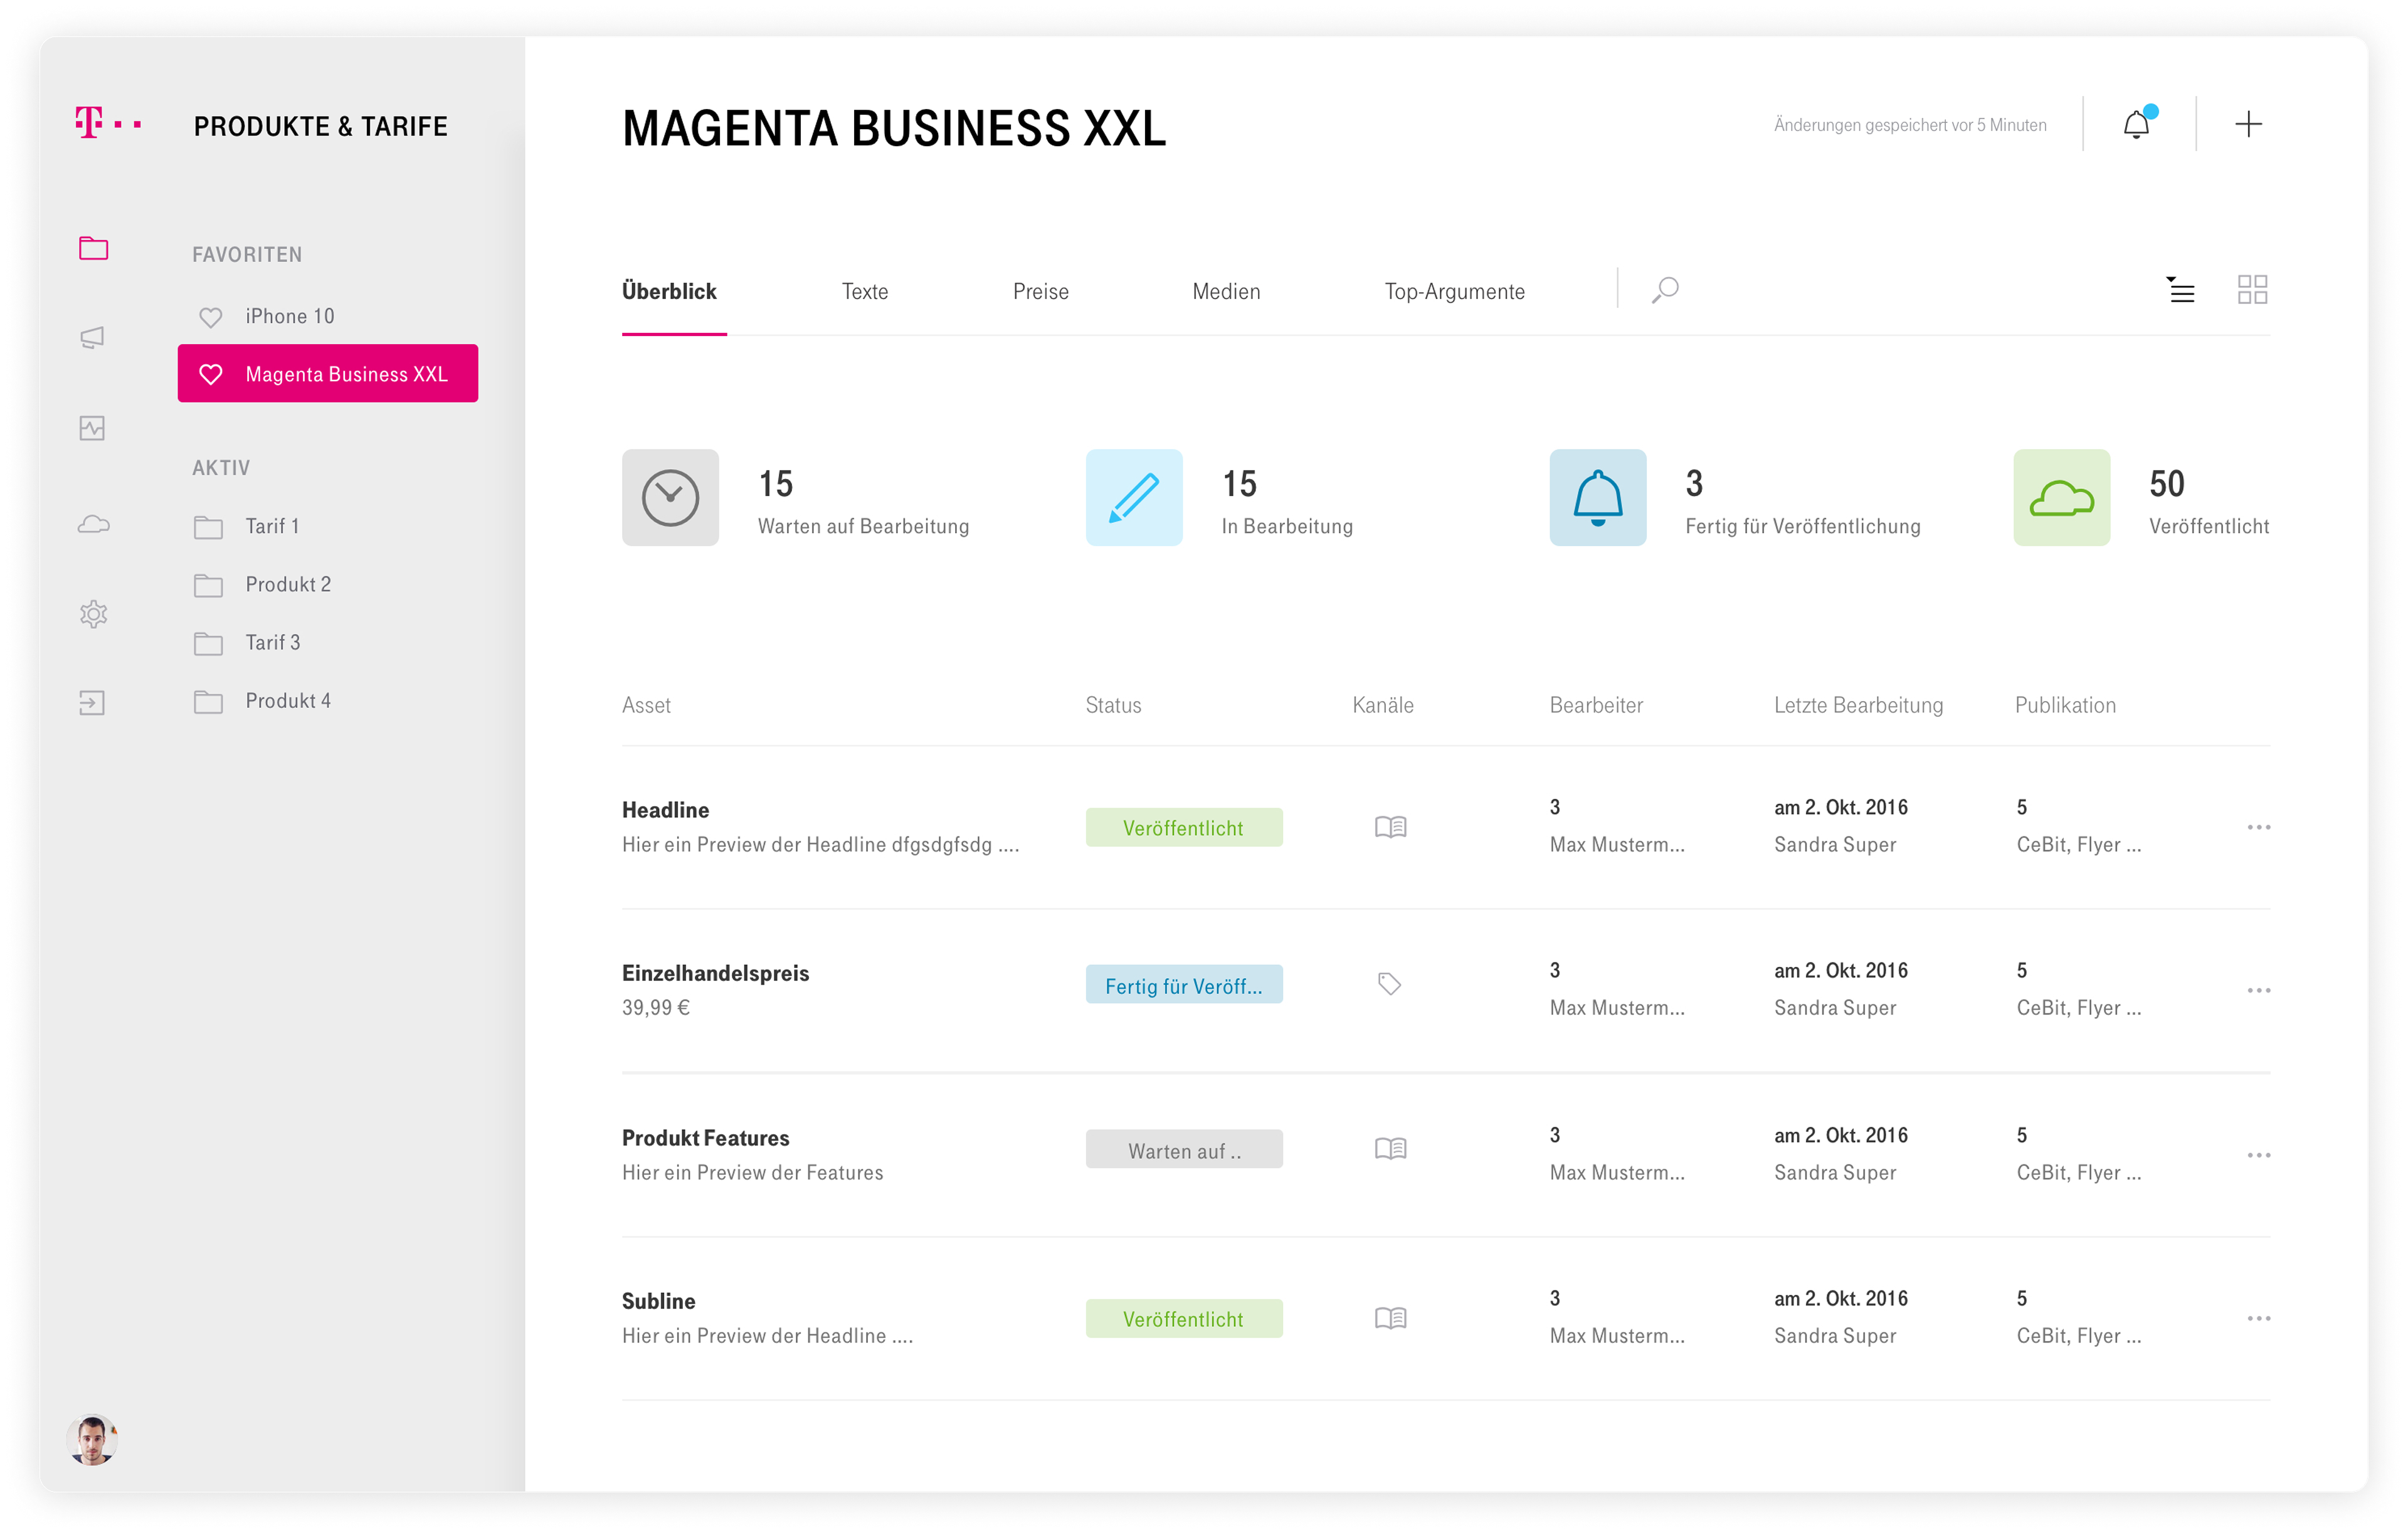2408x1535 pixels.
Task: Open the Tarif 1 folder
Action: [246, 526]
